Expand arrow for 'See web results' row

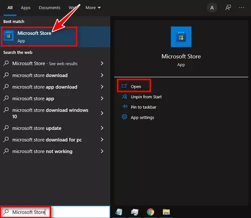pos(102,63)
